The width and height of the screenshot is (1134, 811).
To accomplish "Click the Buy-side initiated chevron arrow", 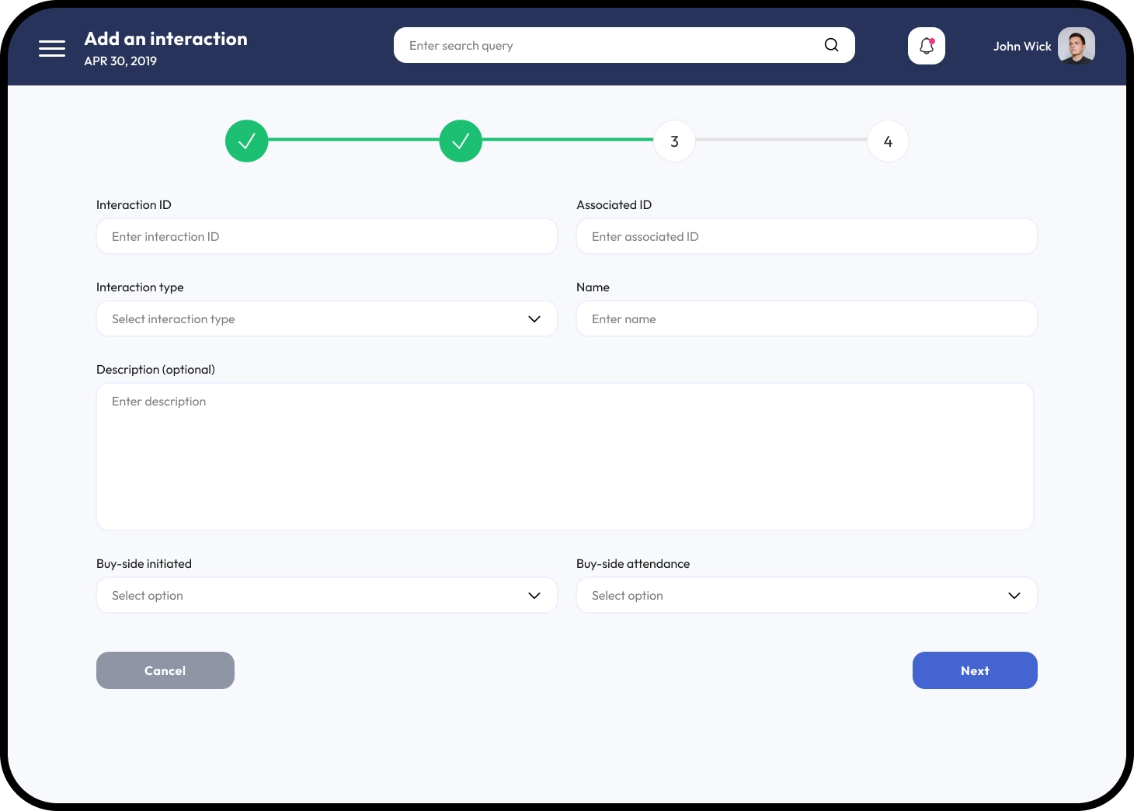I will coord(534,596).
